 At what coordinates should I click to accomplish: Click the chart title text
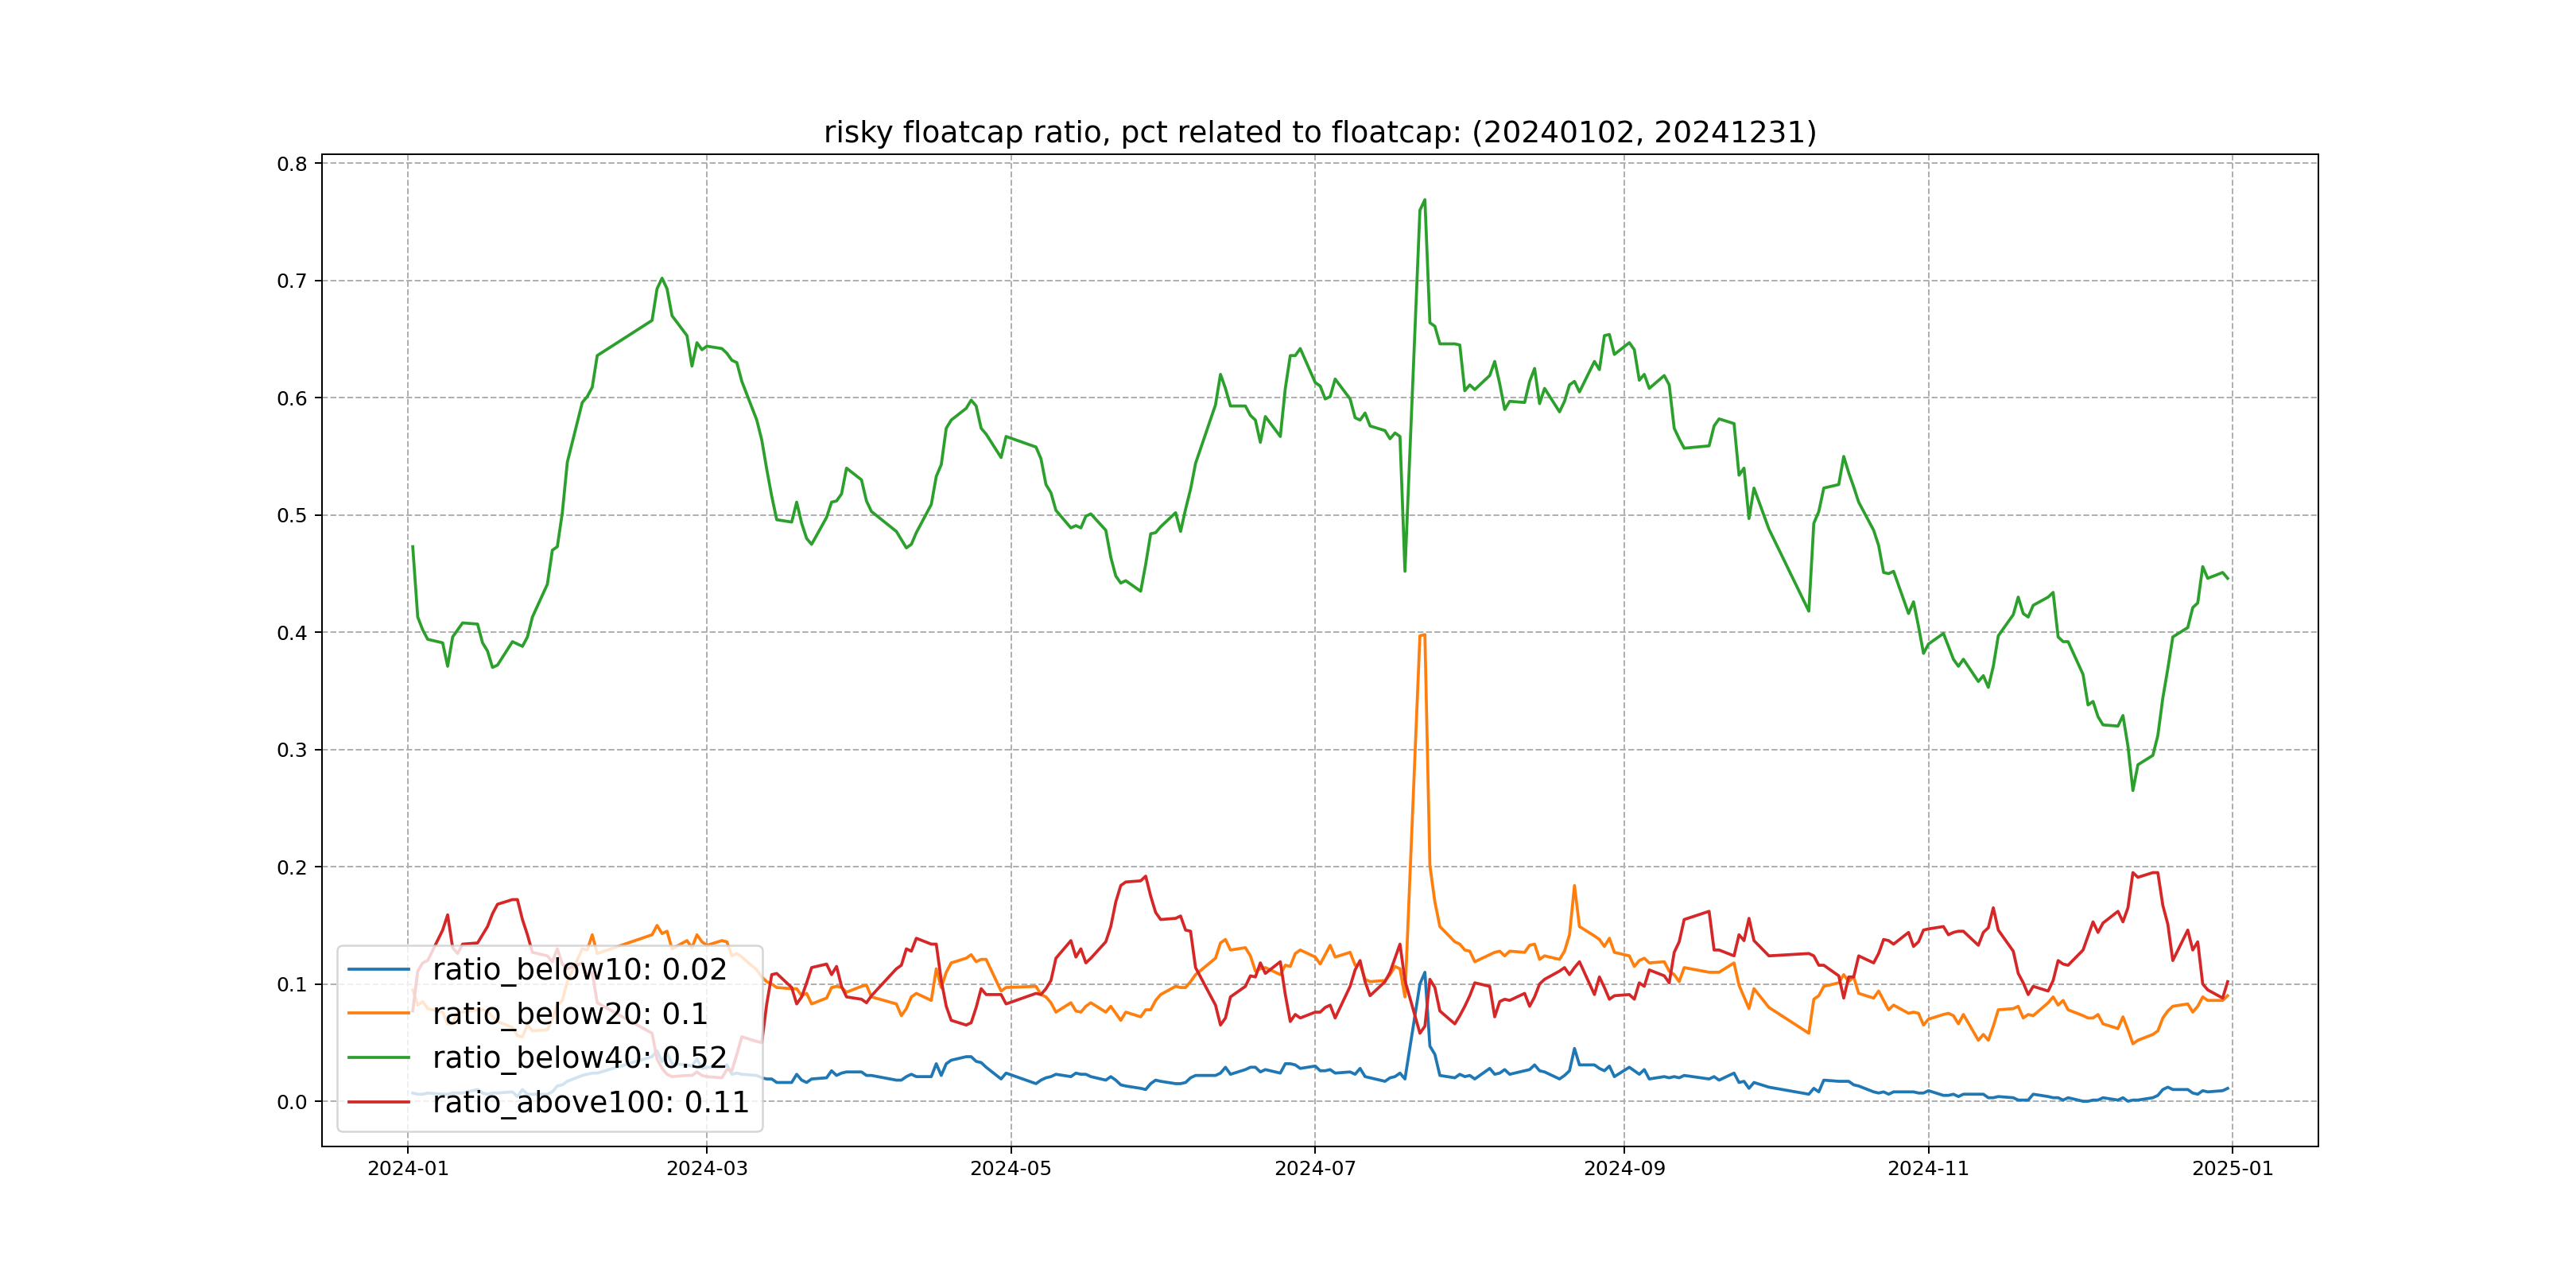[1319, 132]
